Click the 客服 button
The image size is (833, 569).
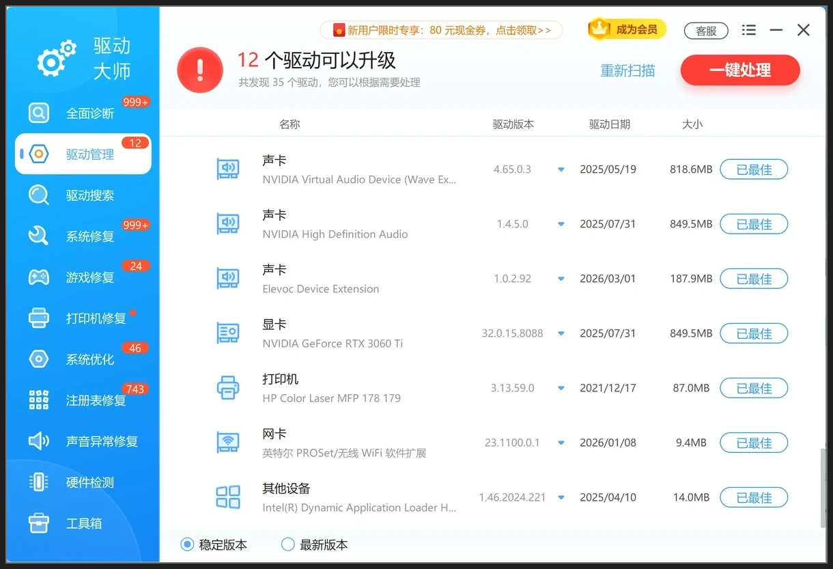point(706,31)
